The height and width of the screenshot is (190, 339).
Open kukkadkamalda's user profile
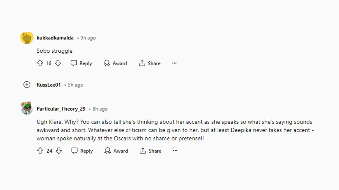tap(55, 38)
